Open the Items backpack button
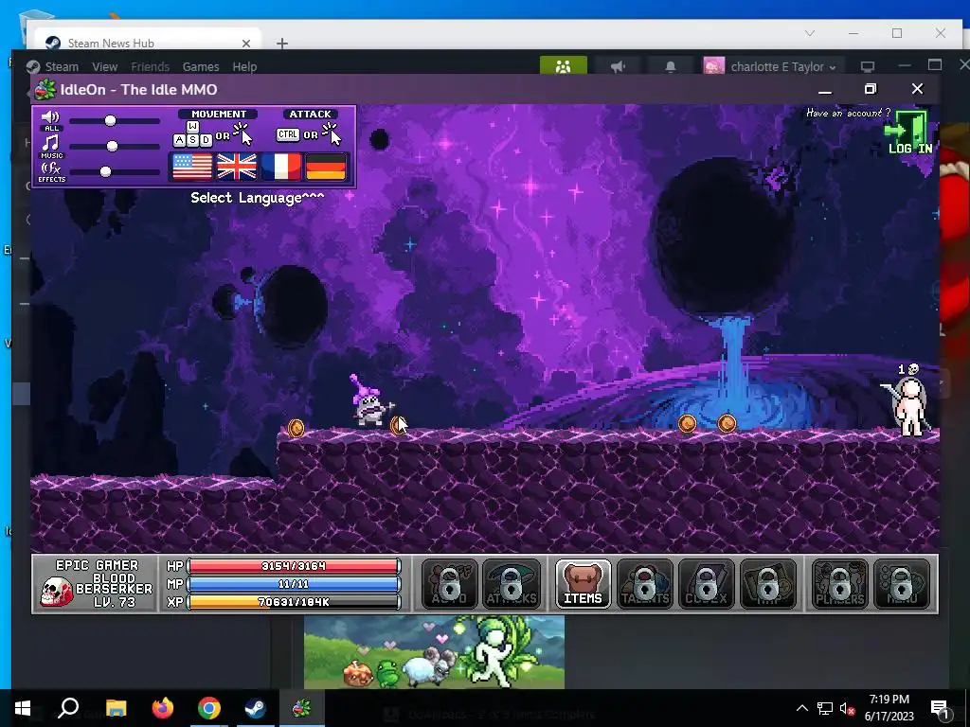The image size is (970, 727). pos(583,584)
